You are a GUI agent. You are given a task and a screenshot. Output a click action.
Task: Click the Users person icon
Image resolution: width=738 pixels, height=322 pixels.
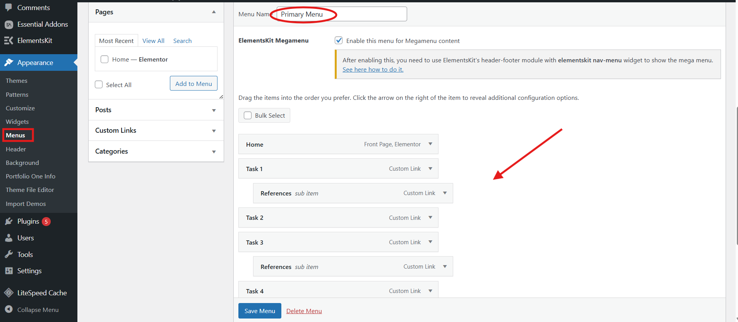point(9,238)
